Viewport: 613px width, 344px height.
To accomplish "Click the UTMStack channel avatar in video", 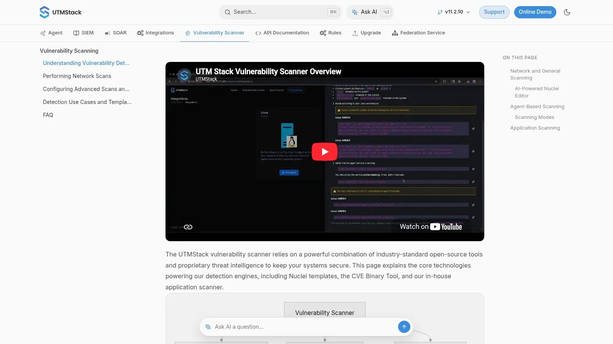I will 184,75.
